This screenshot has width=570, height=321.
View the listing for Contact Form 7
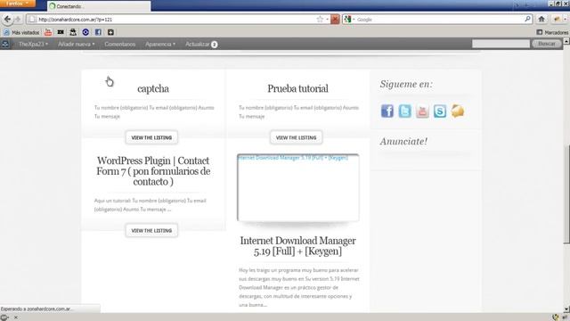151,230
